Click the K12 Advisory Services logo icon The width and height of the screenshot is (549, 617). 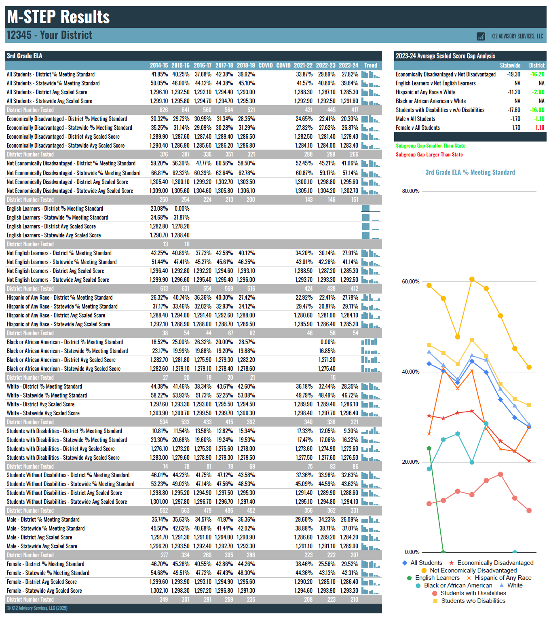(481, 36)
